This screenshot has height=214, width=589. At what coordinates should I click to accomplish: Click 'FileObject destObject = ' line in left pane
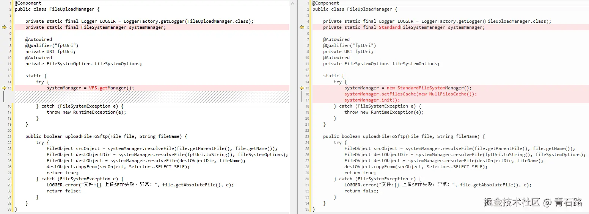pos(146,161)
